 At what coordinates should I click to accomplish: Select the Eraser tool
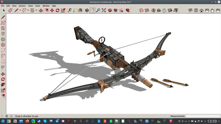click(10, 10)
